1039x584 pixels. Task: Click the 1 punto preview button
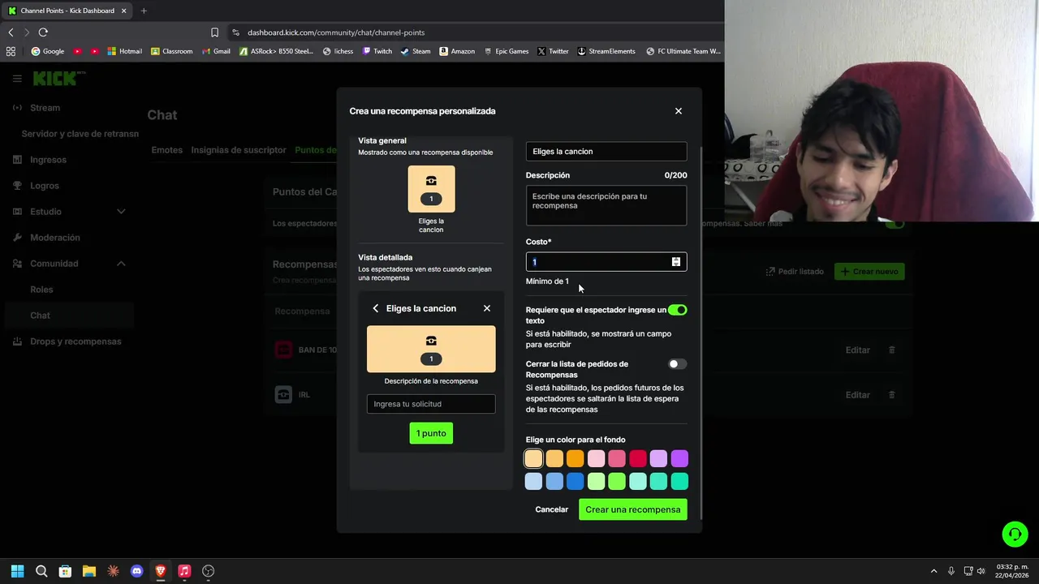[x=431, y=433]
